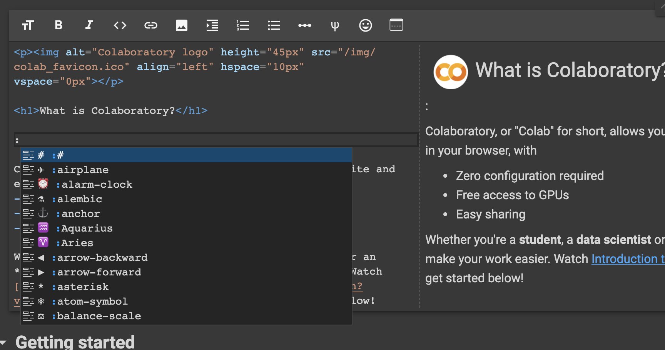Open the emoji picker icon

click(366, 25)
